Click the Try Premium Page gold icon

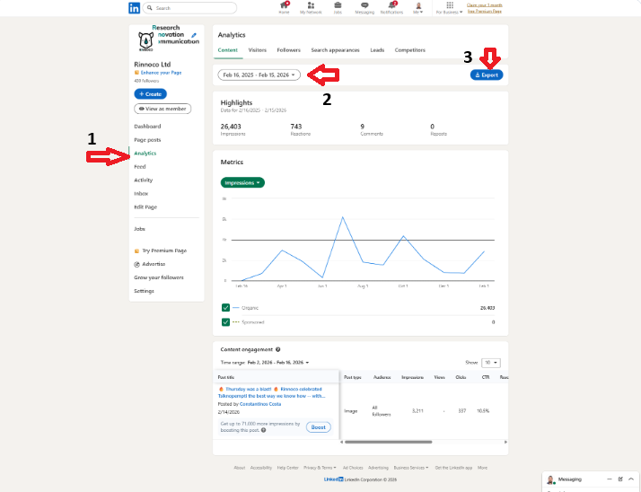[x=137, y=250]
